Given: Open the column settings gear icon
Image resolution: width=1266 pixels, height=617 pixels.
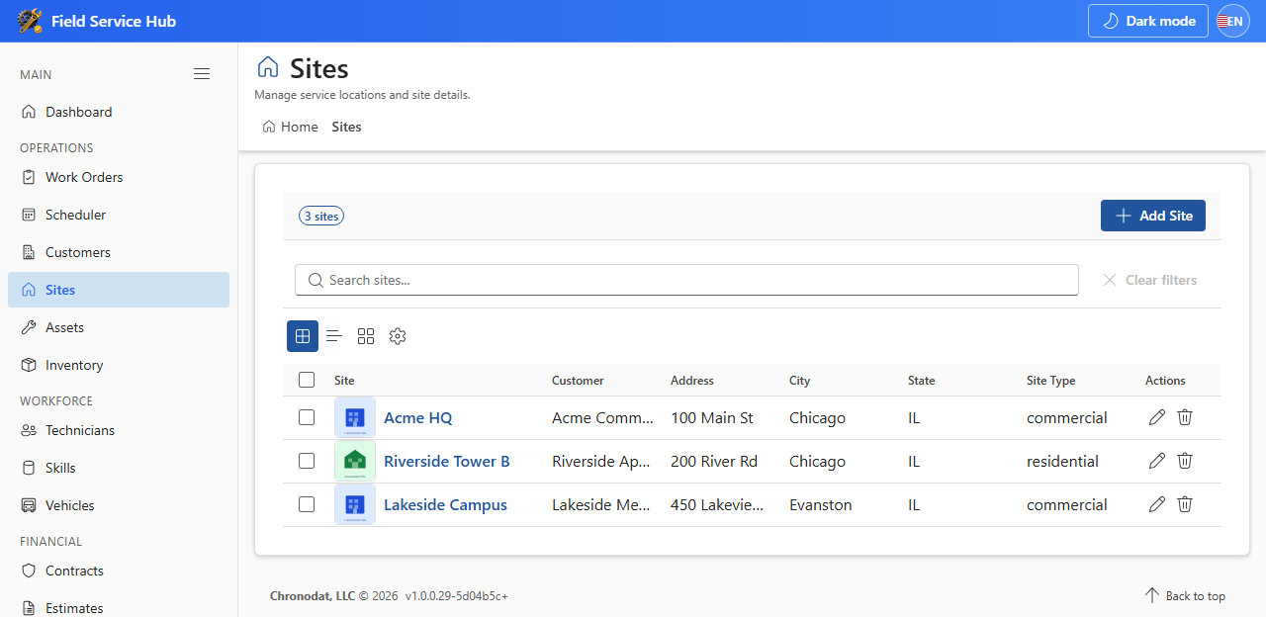Looking at the screenshot, I should [x=398, y=336].
